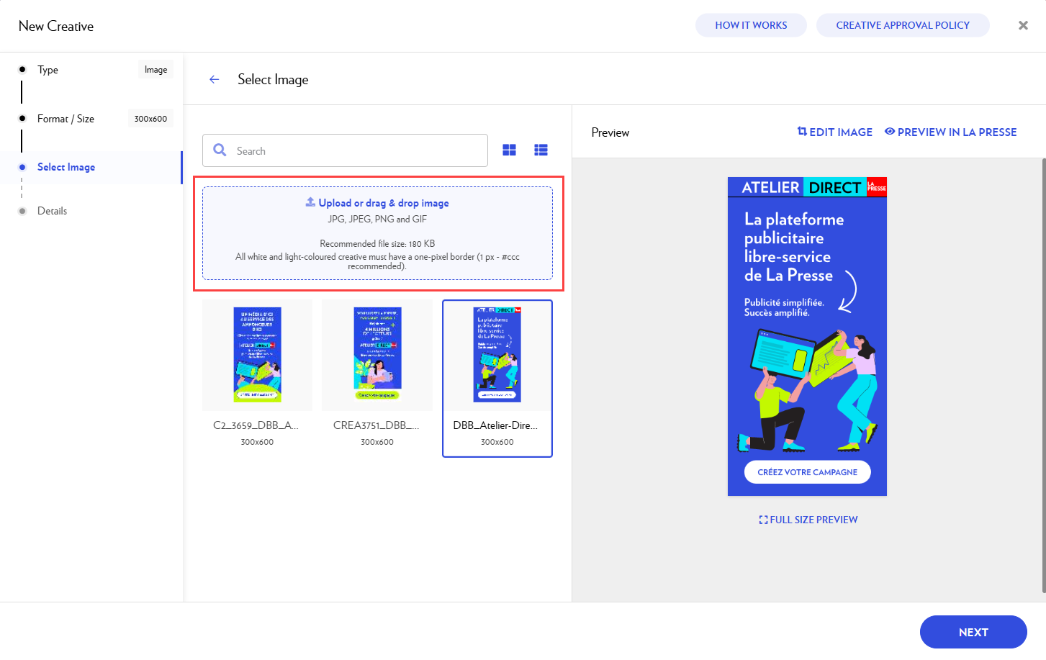Select the C2_3659_DBB_A image thumbnail

click(x=257, y=355)
